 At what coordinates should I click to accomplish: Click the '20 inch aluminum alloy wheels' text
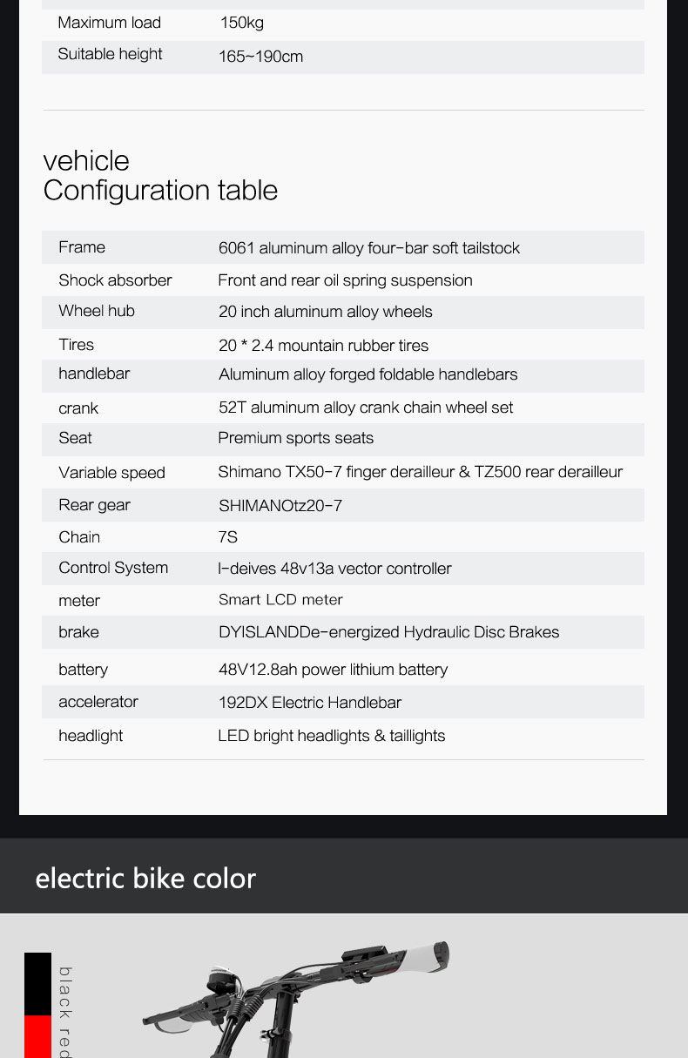pos(325,312)
